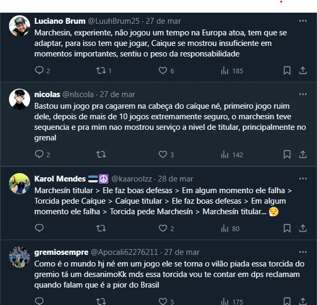Image resolution: width=317 pixels, height=305 pixels.
Task: Open the 27 de mar timestamp on nicolas's tweet
Action: (117, 94)
